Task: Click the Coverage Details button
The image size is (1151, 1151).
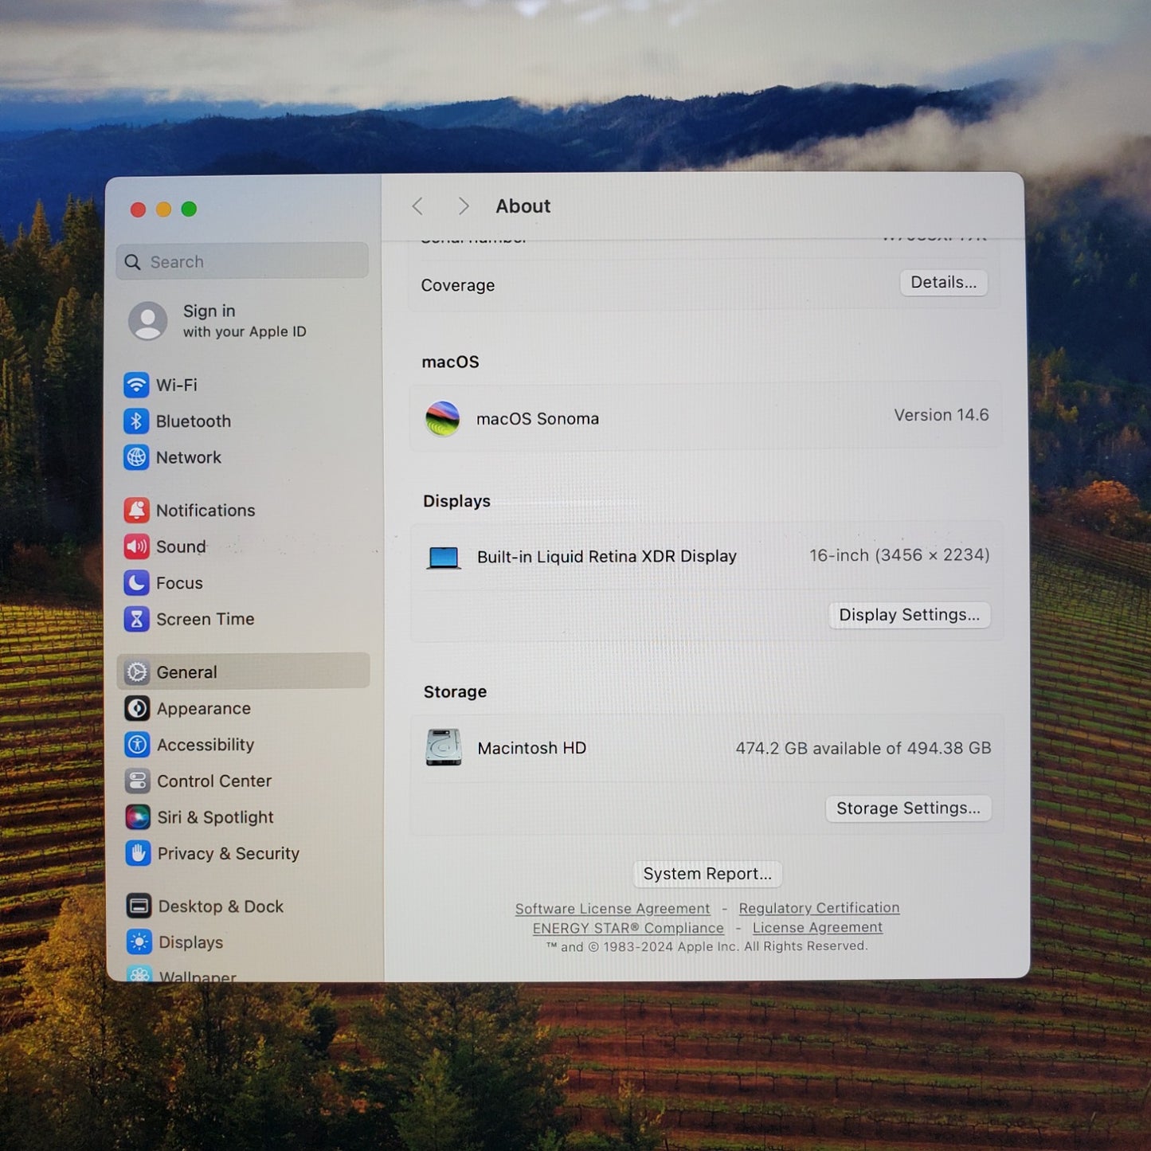Action: pyautogui.click(x=943, y=283)
